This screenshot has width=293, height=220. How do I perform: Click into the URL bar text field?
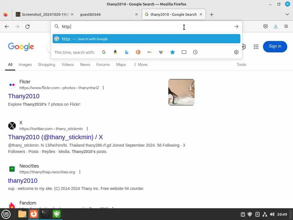click(146, 27)
